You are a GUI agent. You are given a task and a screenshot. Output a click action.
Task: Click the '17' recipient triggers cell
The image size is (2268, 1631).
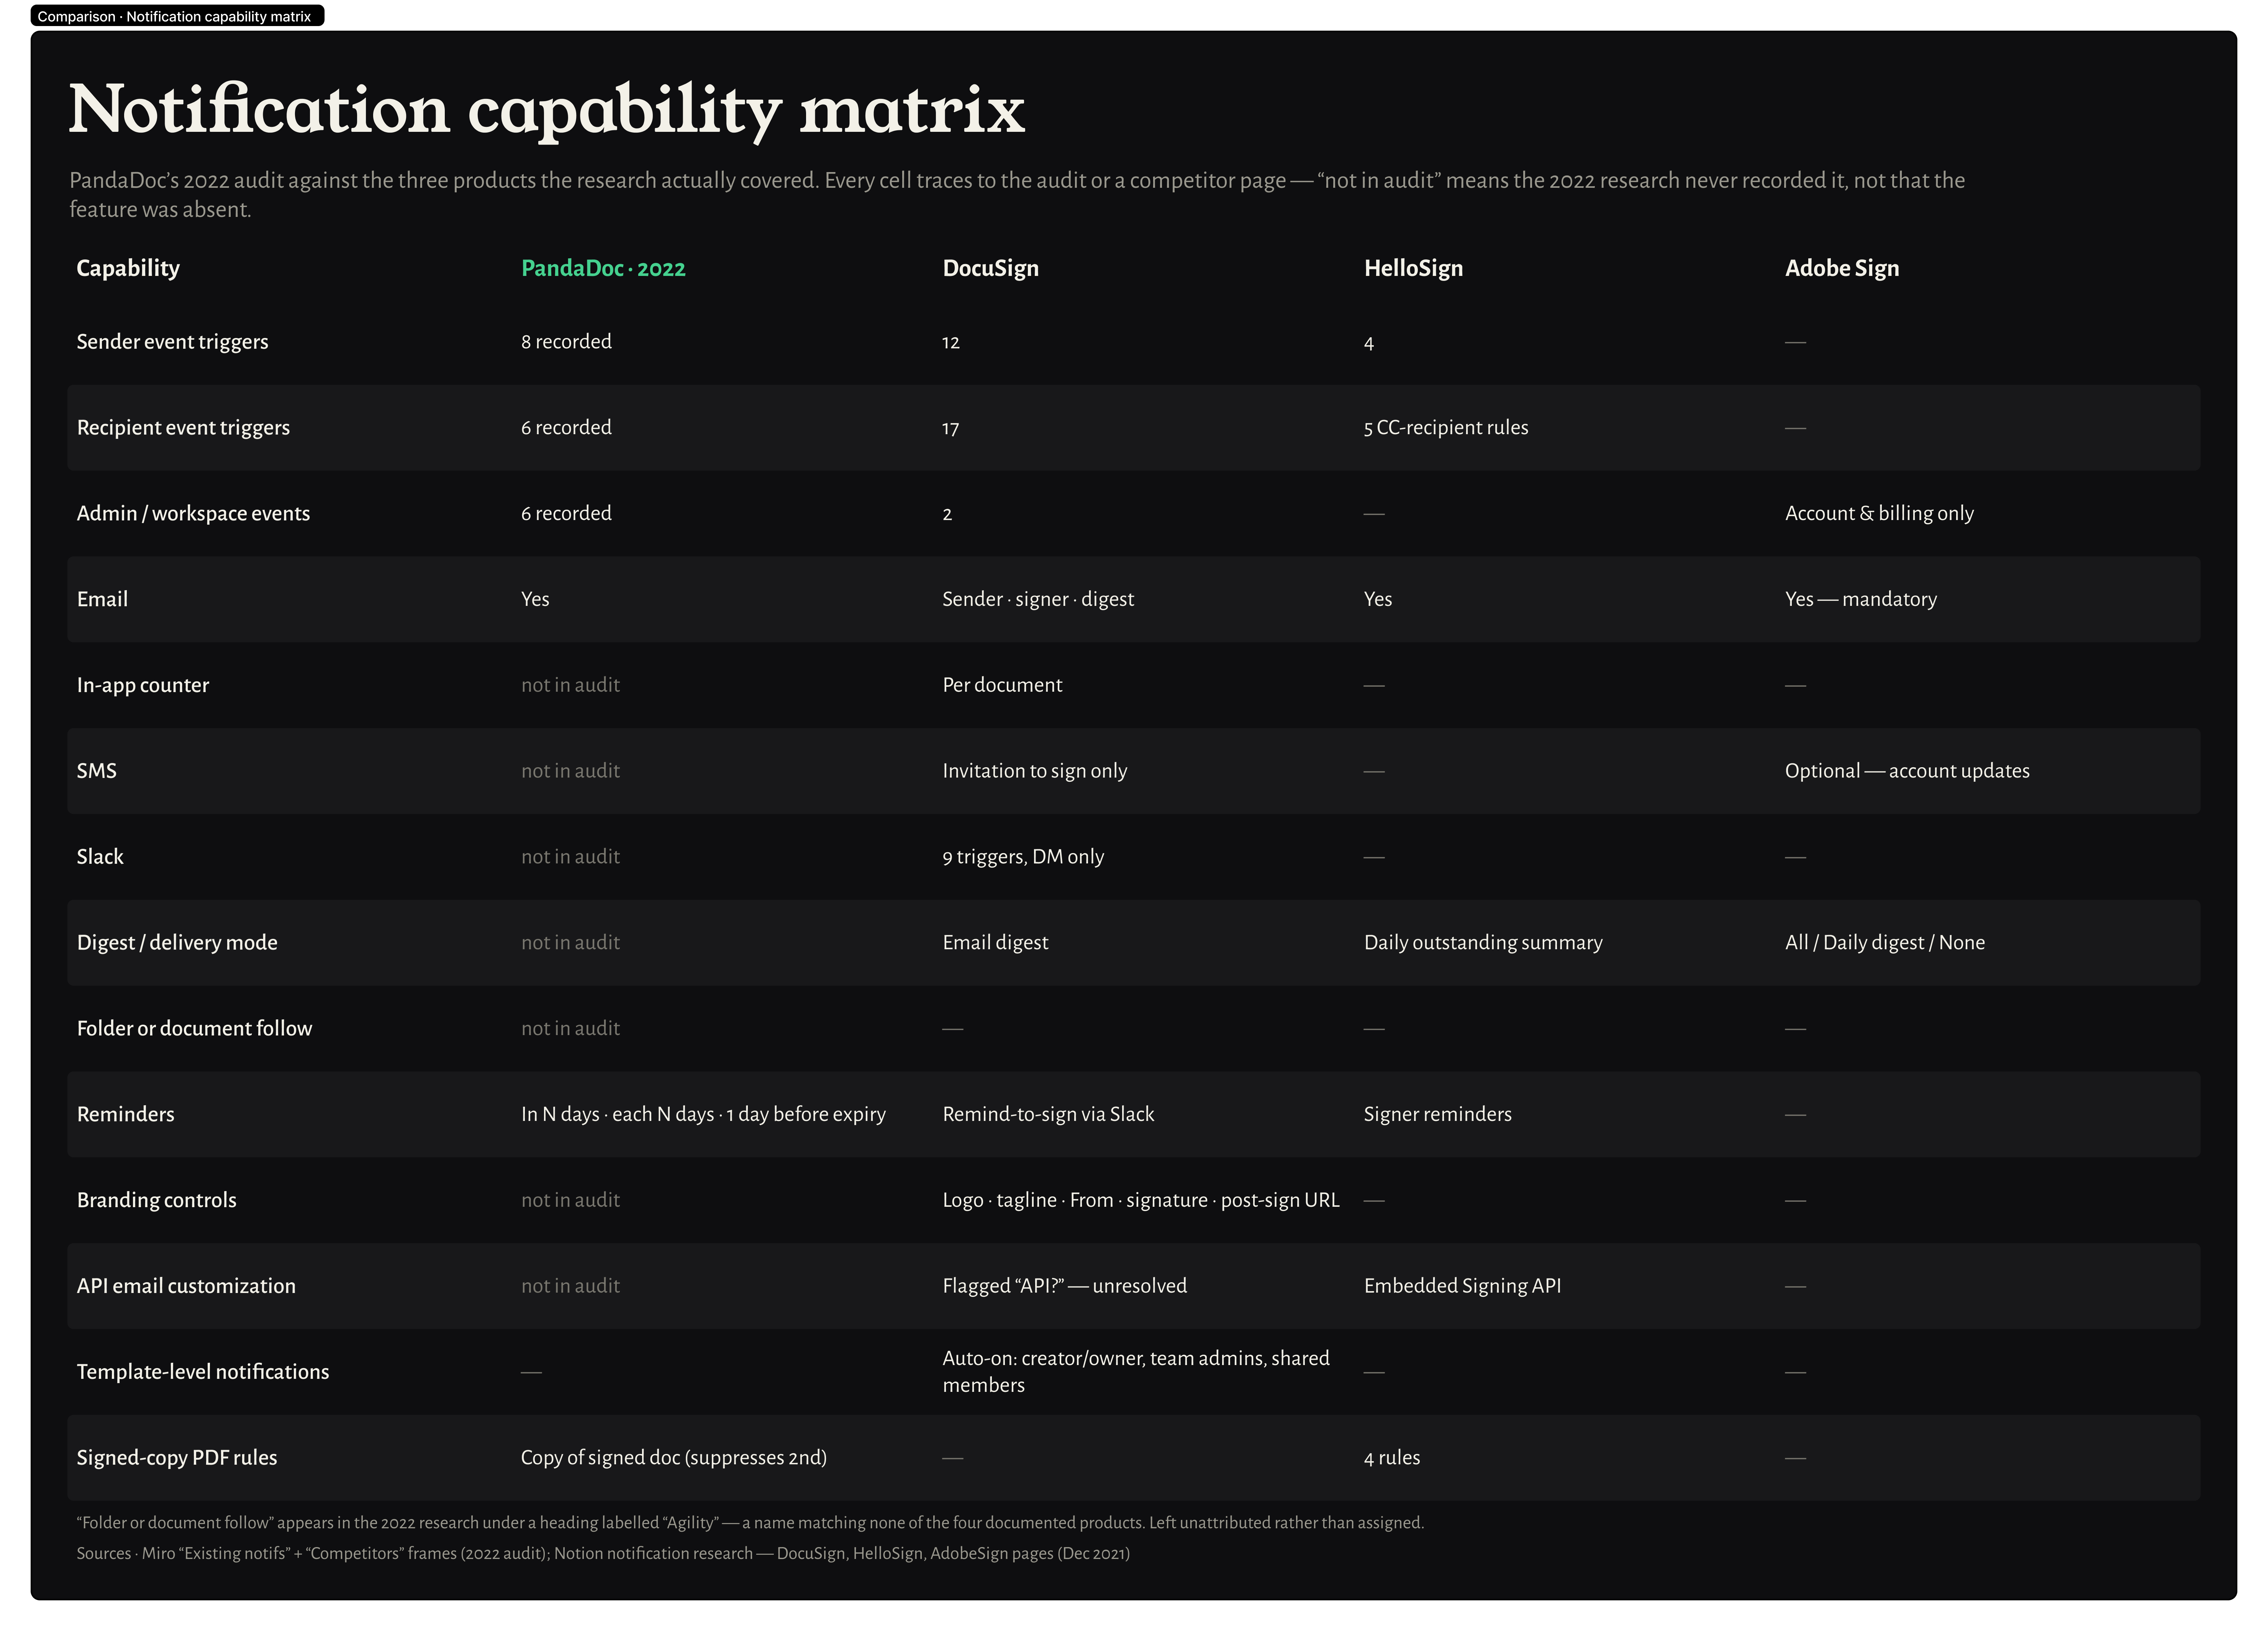click(x=951, y=429)
